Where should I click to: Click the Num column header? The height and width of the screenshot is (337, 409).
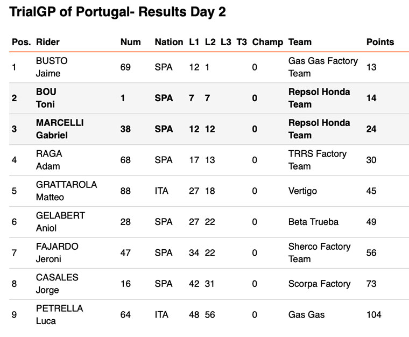[130, 42]
